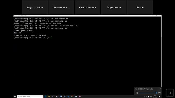Launch Microsoft Edge from the taskbar

[x=46, y=96]
